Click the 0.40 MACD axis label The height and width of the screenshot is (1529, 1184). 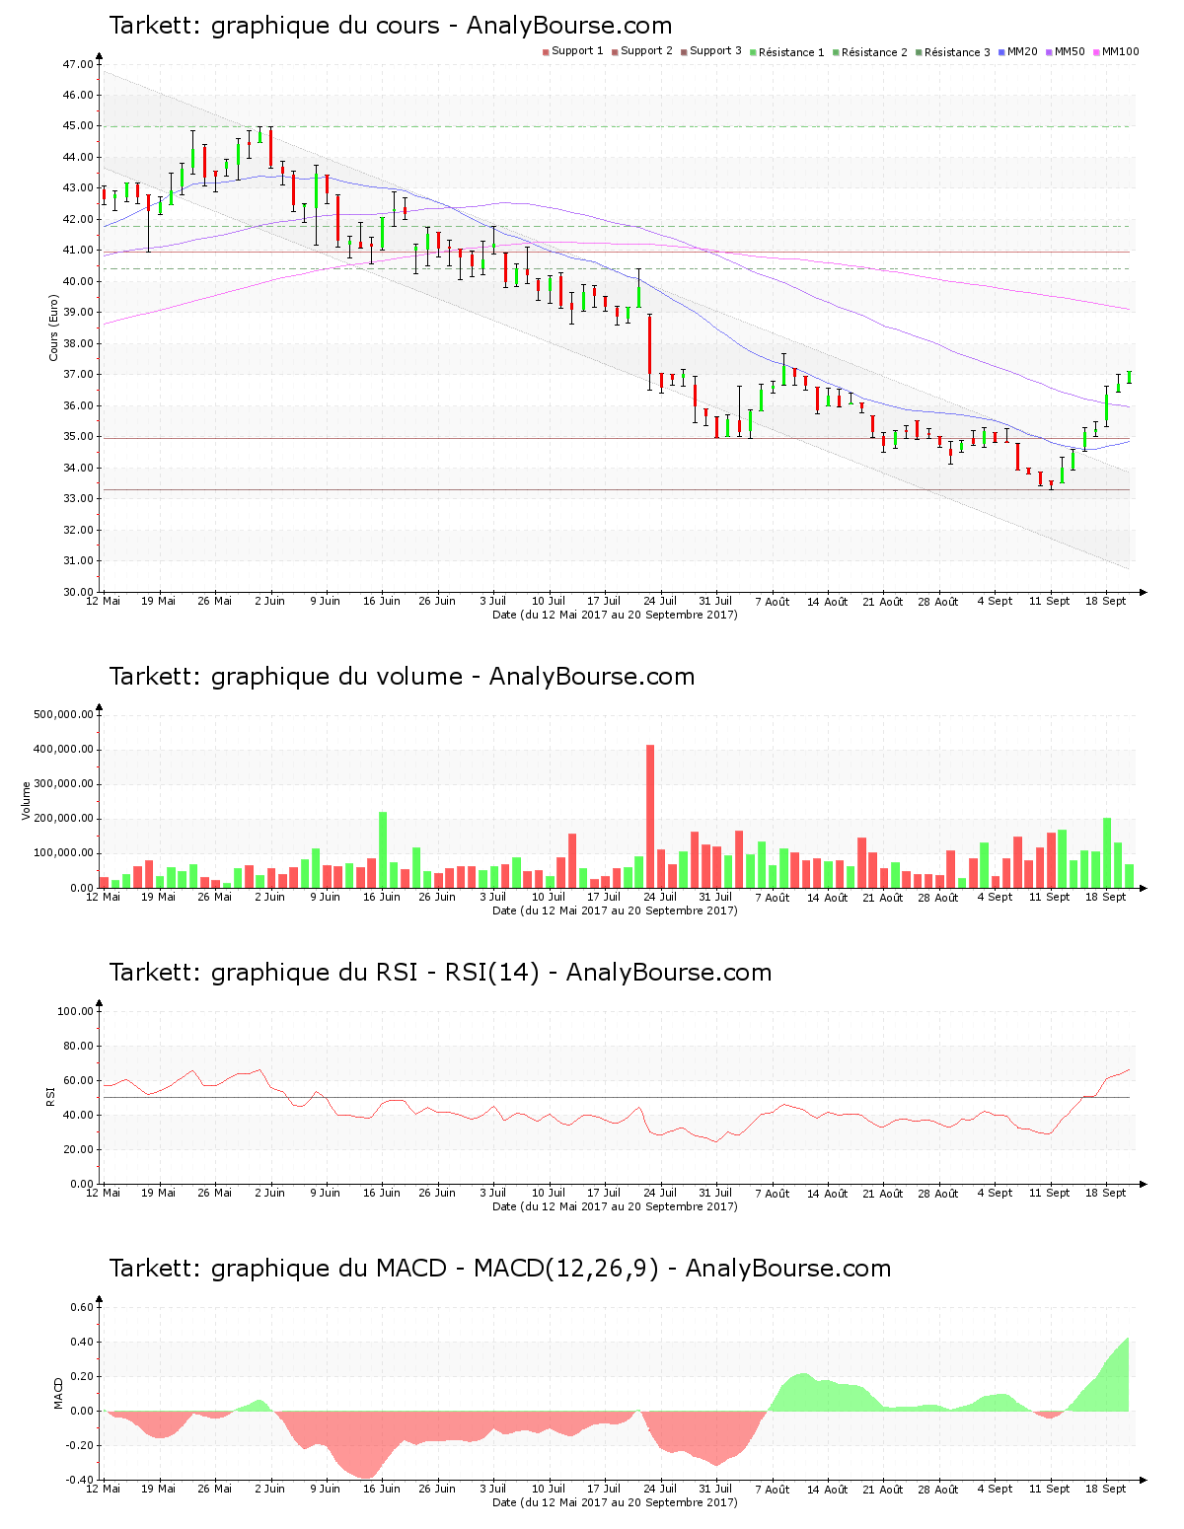(x=82, y=1342)
